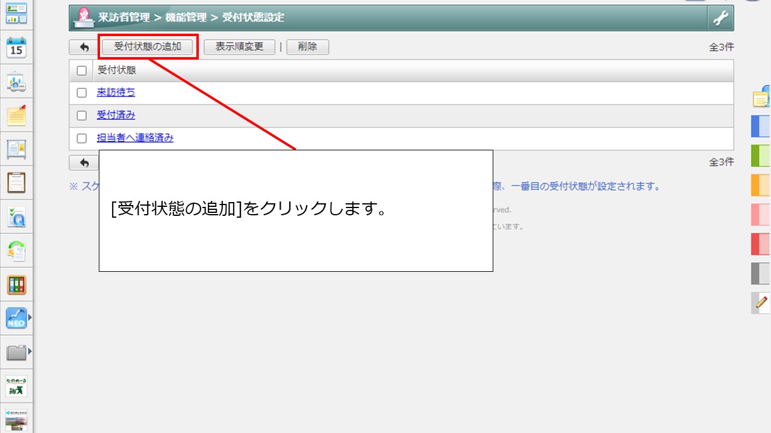Expand the arrow beside the gray folder icon
Screen dimensions: 771x433
(x=30, y=351)
